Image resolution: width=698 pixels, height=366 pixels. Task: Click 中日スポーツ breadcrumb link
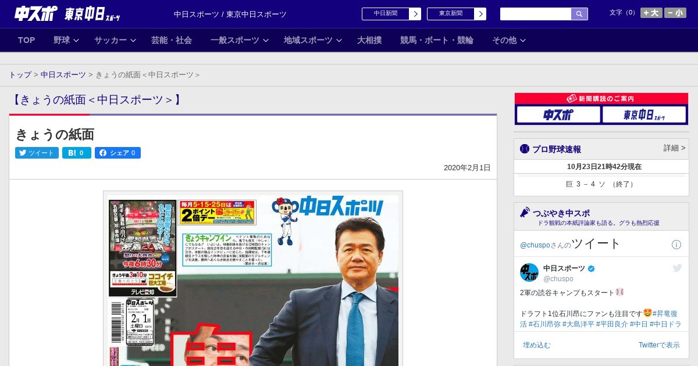(x=63, y=75)
